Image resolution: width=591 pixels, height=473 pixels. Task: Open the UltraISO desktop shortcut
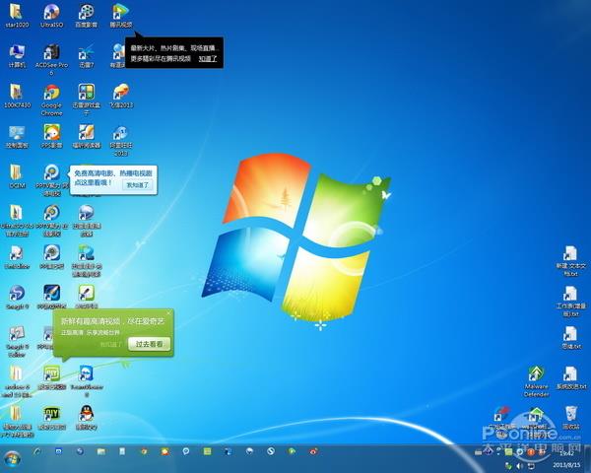pos(51,13)
